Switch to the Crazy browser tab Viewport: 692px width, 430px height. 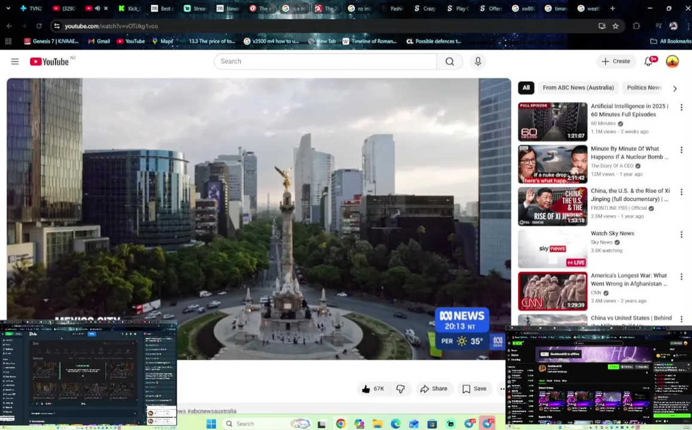425,8
